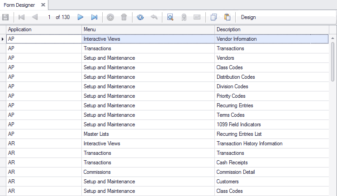This screenshot has height=196, width=337.
Task: Click the Copy icon in toolbar
Action: [x=214, y=17]
